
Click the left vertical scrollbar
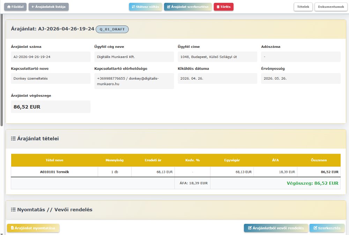click(2, 70)
